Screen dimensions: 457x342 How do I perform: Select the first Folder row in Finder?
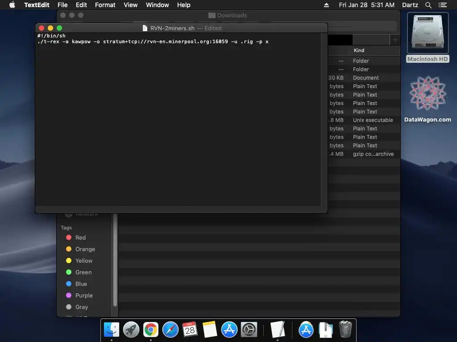[x=364, y=61]
